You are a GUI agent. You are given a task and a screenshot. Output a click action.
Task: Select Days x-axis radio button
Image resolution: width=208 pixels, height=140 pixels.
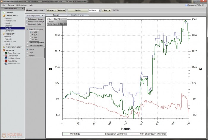[x=27, y=52]
